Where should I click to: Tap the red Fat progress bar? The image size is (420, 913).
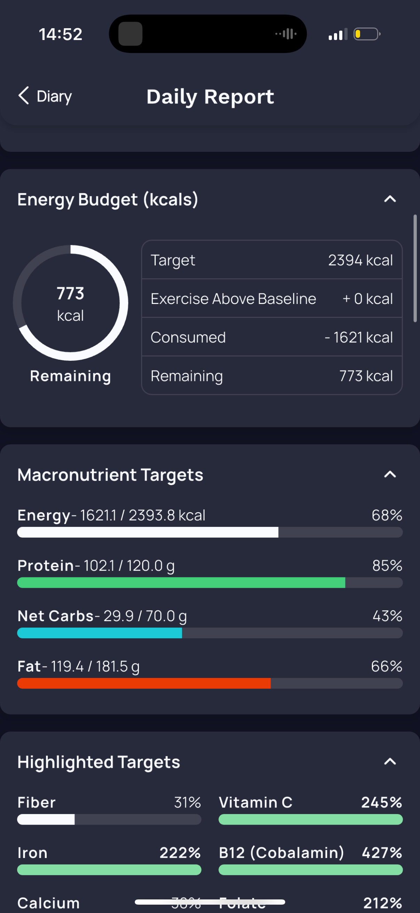click(x=210, y=683)
